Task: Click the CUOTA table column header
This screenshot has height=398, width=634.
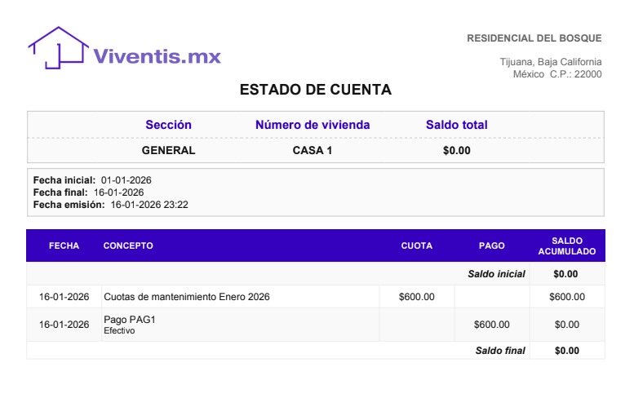Action: point(416,245)
